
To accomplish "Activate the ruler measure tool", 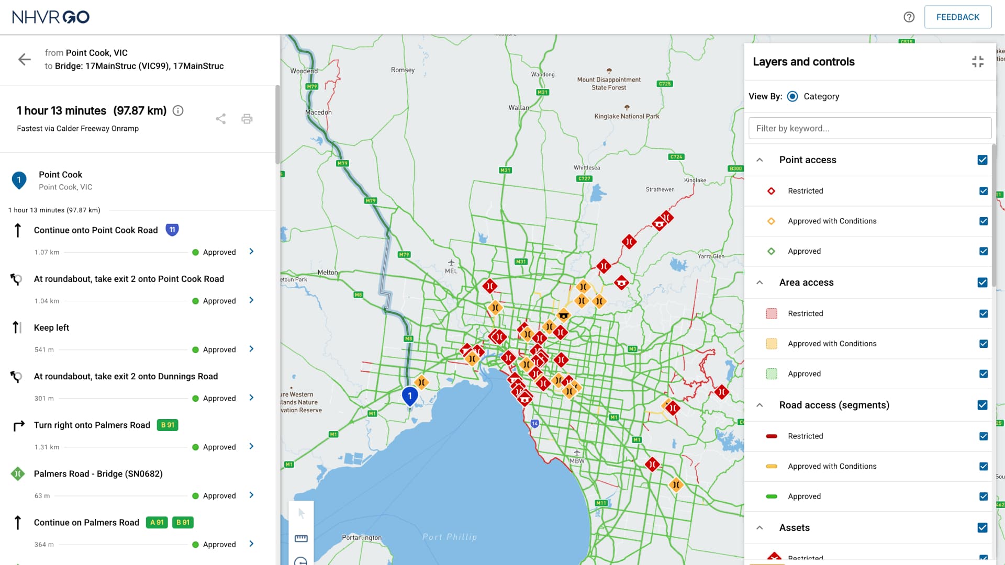I will [301, 538].
